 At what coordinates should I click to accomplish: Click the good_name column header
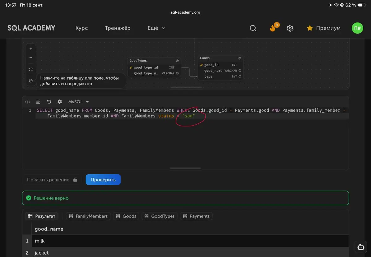pos(49,229)
